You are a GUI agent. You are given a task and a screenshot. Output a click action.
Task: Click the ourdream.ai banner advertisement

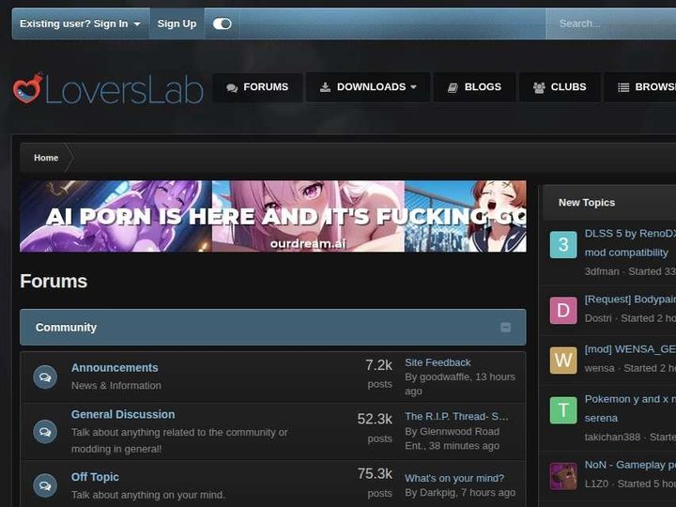tap(273, 216)
